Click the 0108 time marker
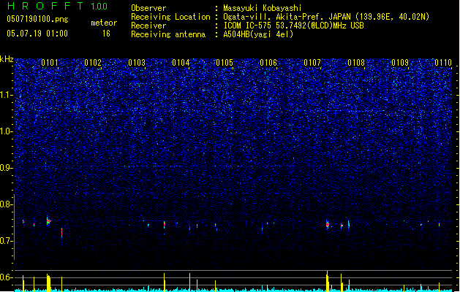Viewport: 460px width, 292px height. pos(356,63)
